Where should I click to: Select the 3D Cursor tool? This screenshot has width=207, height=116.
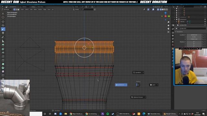[x=3, y=17]
